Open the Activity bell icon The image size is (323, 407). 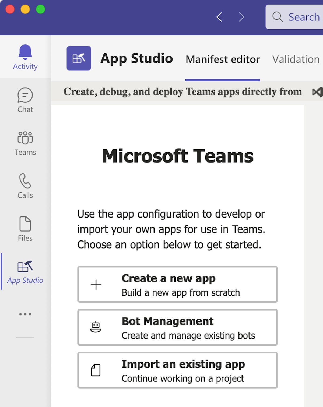[25, 52]
